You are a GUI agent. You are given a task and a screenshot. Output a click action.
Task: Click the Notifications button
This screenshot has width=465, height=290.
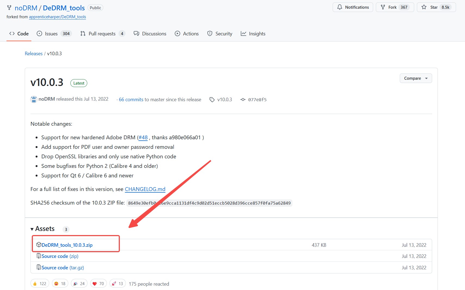(x=353, y=7)
